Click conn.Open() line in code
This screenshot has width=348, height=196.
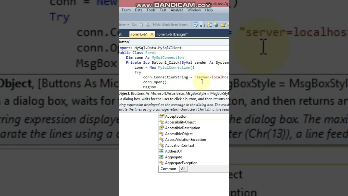tap(155, 82)
